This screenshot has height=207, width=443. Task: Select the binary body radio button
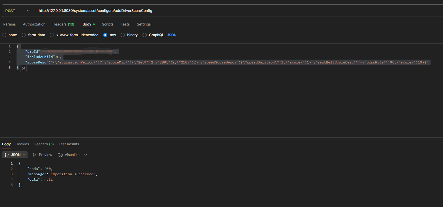tap(123, 35)
